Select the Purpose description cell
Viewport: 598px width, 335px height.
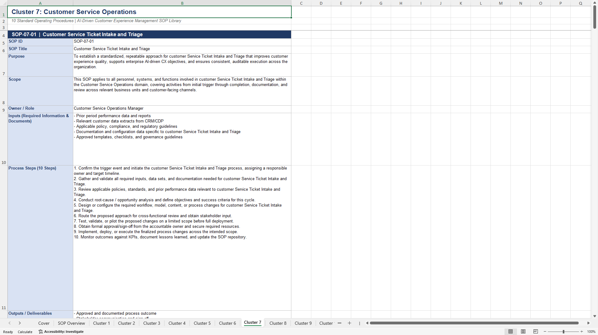click(x=182, y=65)
